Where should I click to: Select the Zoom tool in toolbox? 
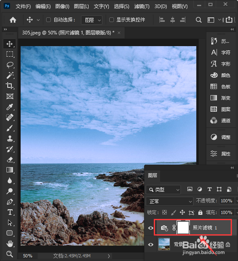click(x=9, y=254)
